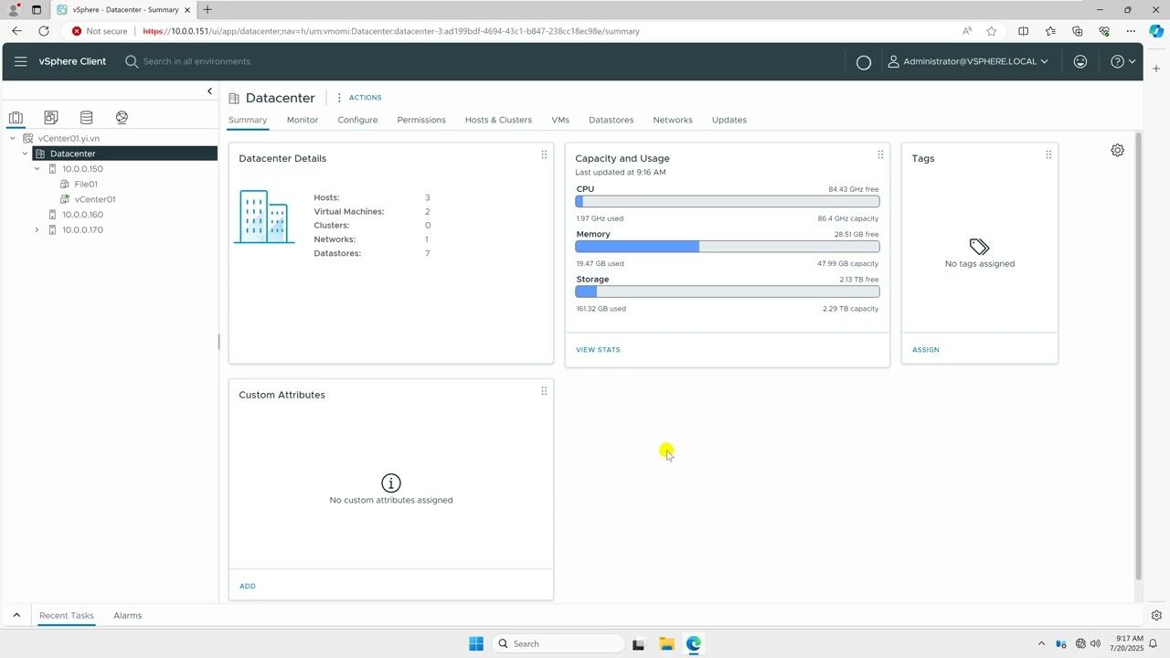Switch to the Hosts & Clusters tab
1170x658 pixels.
498,120
